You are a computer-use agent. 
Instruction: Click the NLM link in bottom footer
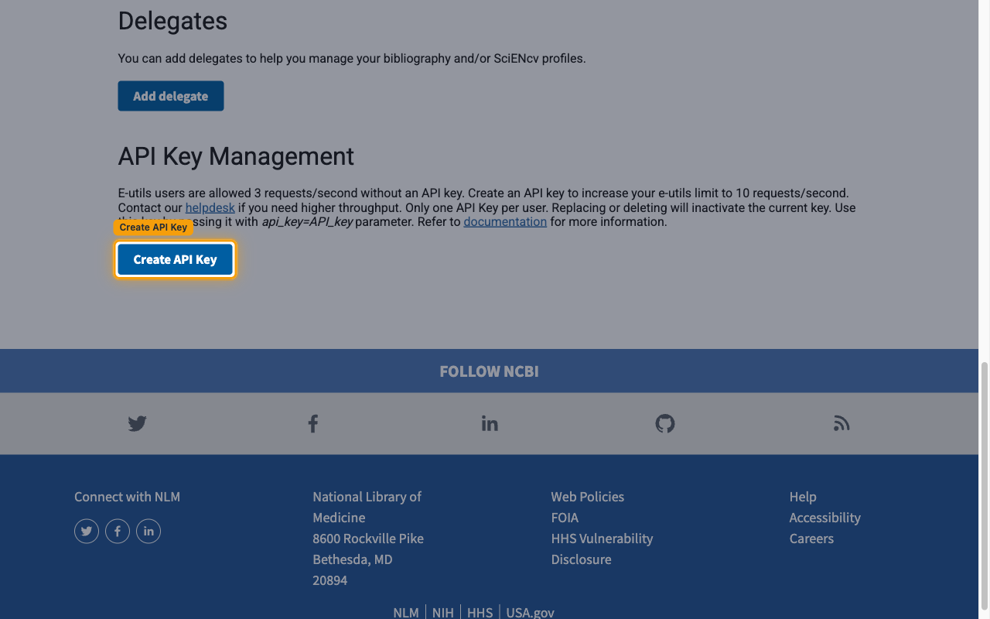pyautogui.click(x=406, y=612)
